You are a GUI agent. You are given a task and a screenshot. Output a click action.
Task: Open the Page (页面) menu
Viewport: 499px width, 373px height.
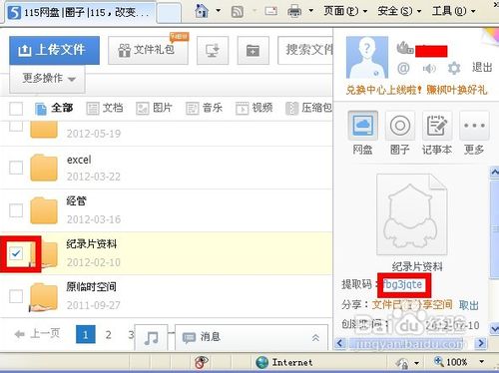pos(345,11)
